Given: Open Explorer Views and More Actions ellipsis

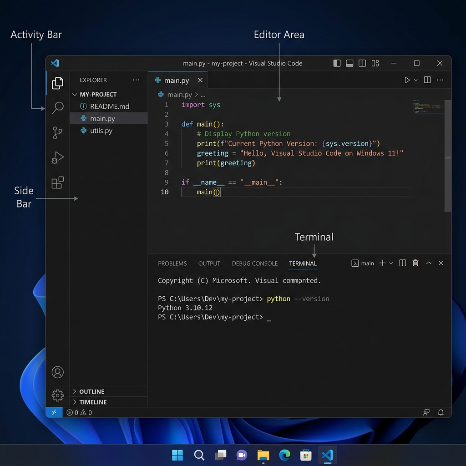Looking at the screenshot, I should point(136,80).
